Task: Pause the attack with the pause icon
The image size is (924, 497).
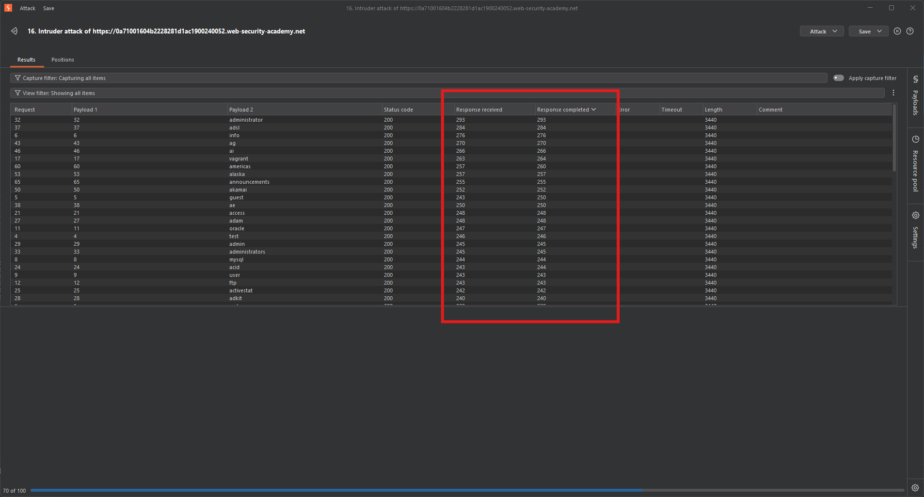Action: point(897,31)
